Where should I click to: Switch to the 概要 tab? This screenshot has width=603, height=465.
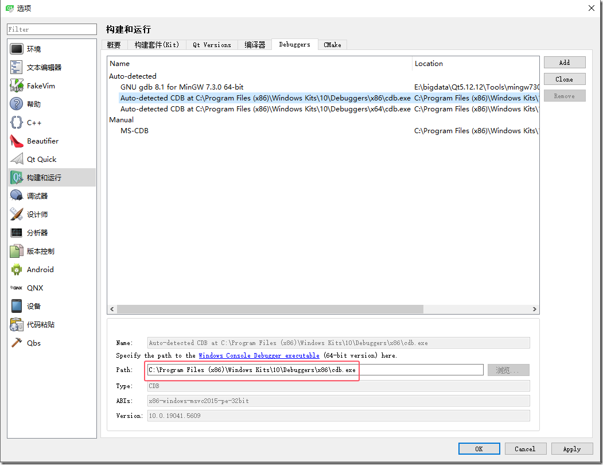point(114,45)
